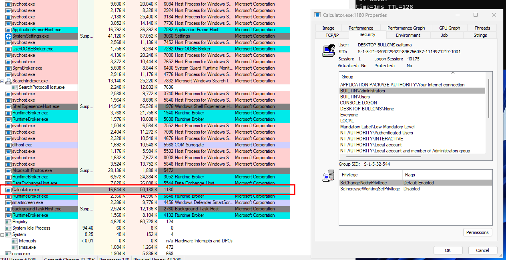The image size is (506, 260).
Task: Click the user account icon in Security tab
Action: coord(329,51)
